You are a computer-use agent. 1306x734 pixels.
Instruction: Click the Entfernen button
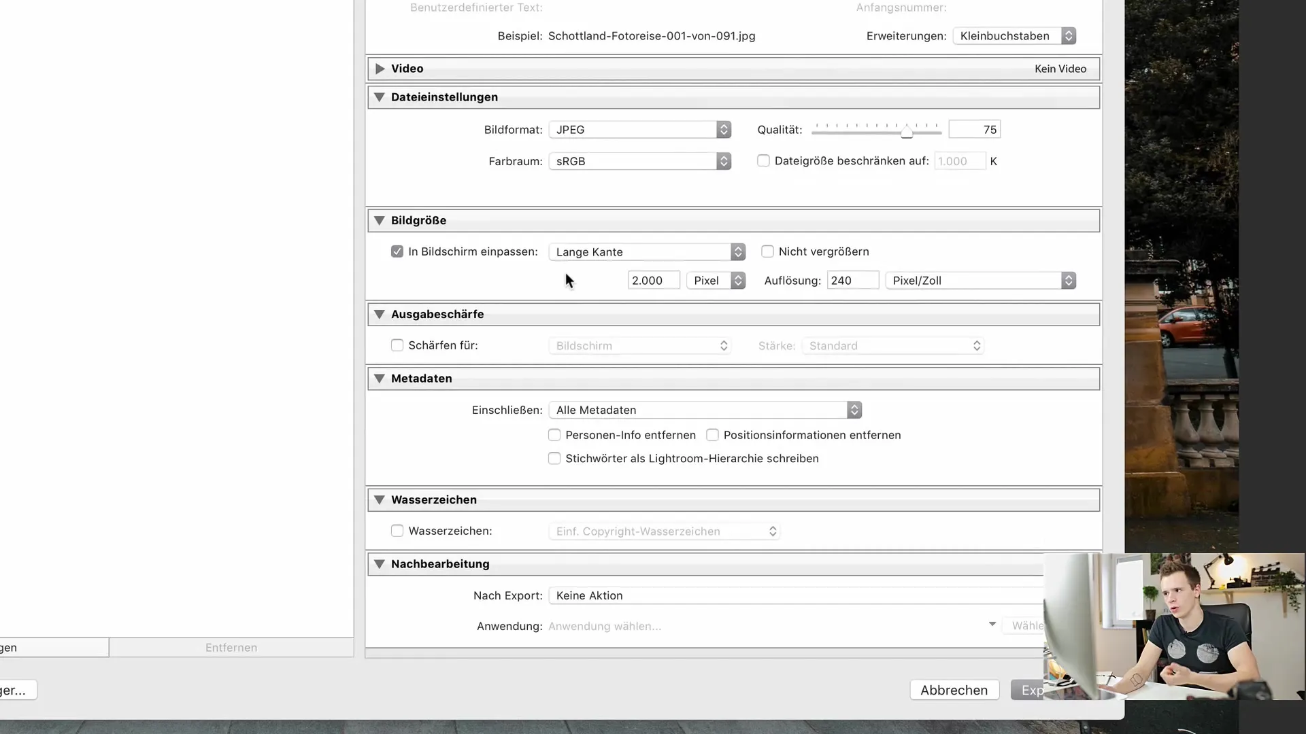231,648
